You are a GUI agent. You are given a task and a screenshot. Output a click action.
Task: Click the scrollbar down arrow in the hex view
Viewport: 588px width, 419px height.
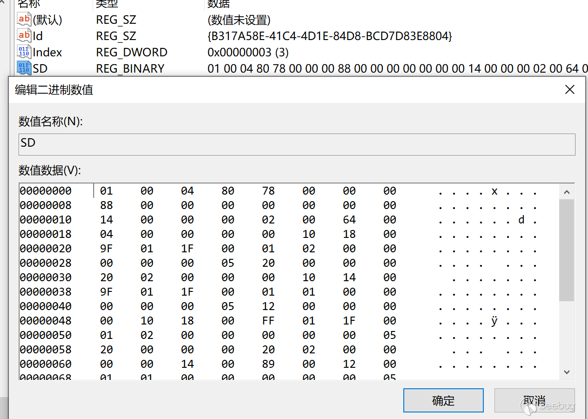(566, 372)
